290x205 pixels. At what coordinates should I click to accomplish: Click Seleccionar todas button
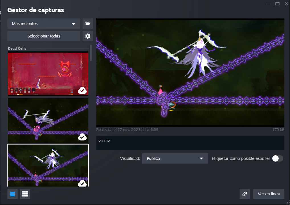click(x=44, y=36)
